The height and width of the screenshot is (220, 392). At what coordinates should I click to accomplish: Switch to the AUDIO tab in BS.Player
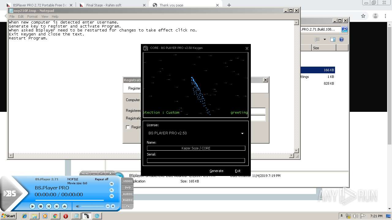(128, 194)
